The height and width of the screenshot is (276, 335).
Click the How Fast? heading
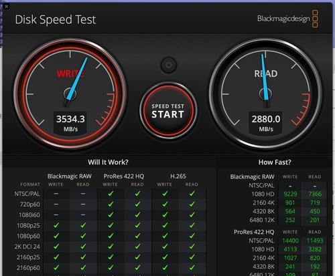click(275, 162)
